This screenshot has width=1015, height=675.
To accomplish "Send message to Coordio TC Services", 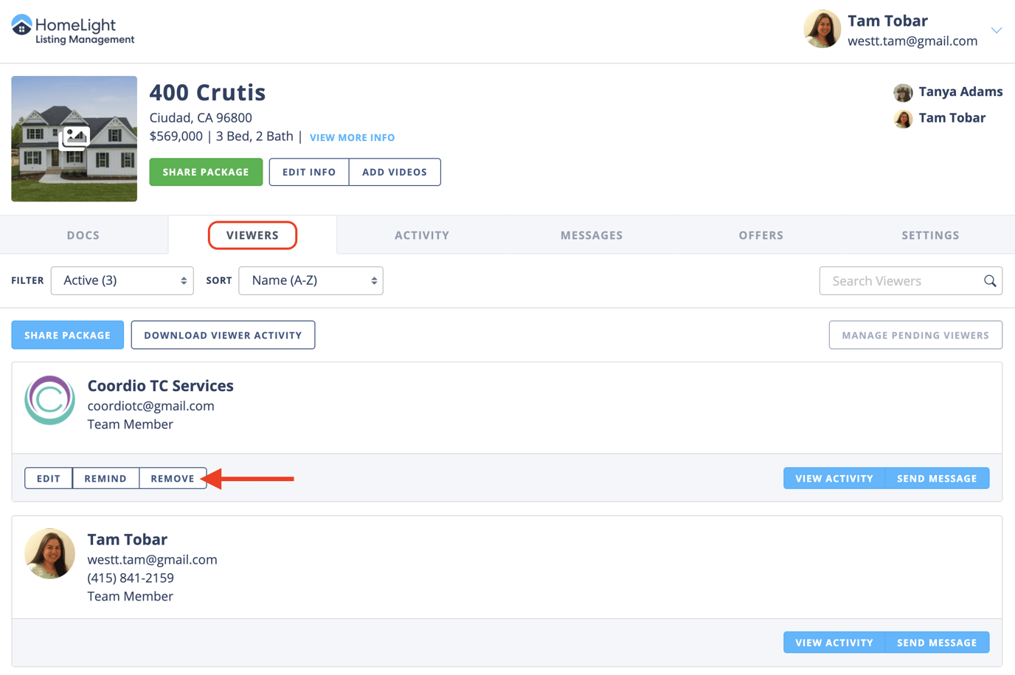I will (x=937, y=479).
